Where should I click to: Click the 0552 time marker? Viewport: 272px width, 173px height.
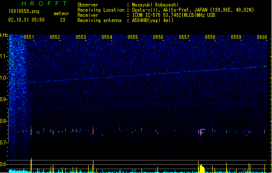point(55,37)
